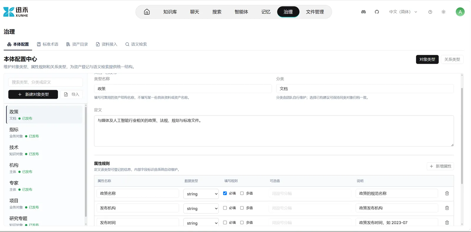Select 专家 in object type list
Viewport: 471px width, 232px height.
coord(44,186)
